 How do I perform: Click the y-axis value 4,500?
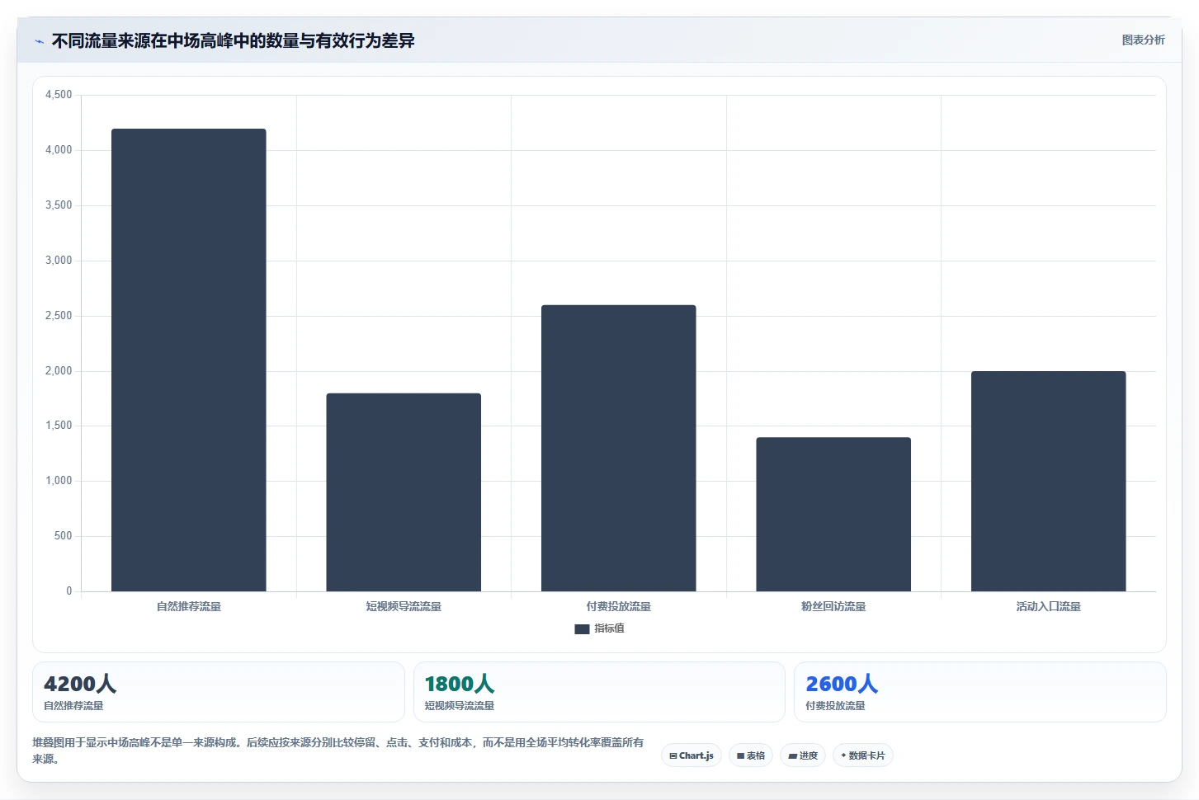point(59,95)
